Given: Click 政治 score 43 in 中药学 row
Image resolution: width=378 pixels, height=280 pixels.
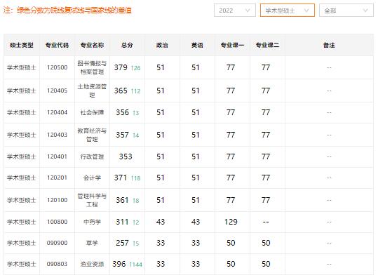Looking at the screenshot, I should (161, 222).
